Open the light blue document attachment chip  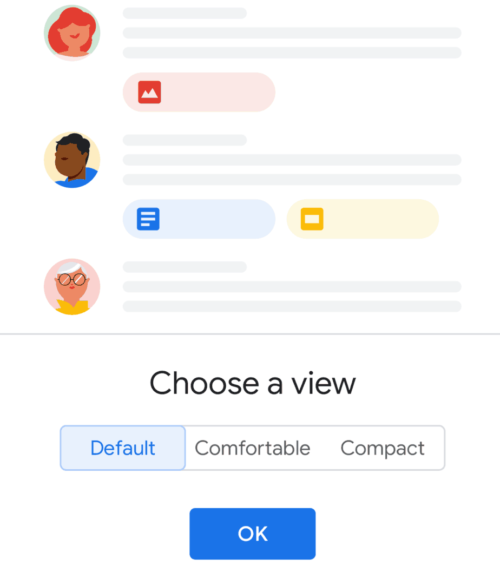coord(199,219)
